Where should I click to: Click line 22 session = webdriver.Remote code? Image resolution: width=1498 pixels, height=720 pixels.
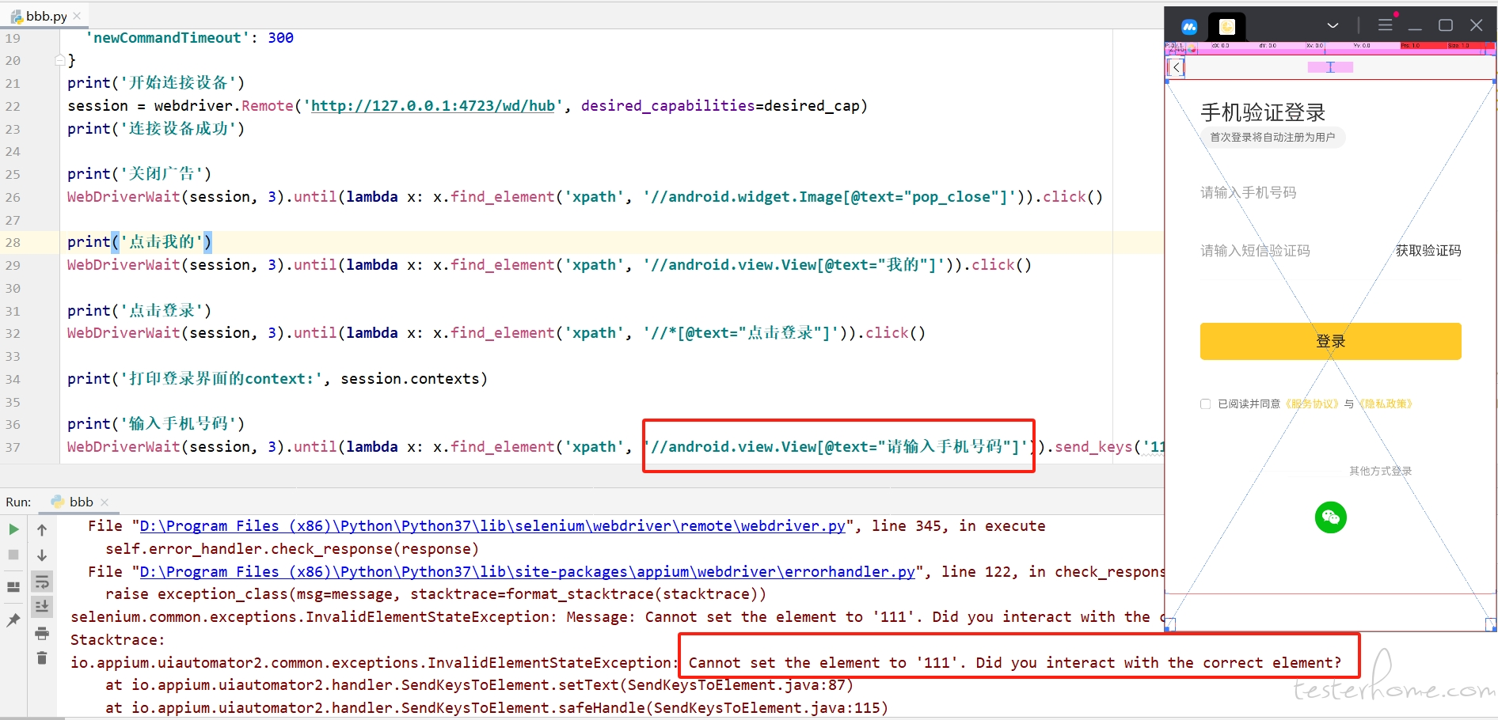click(467, 106)
